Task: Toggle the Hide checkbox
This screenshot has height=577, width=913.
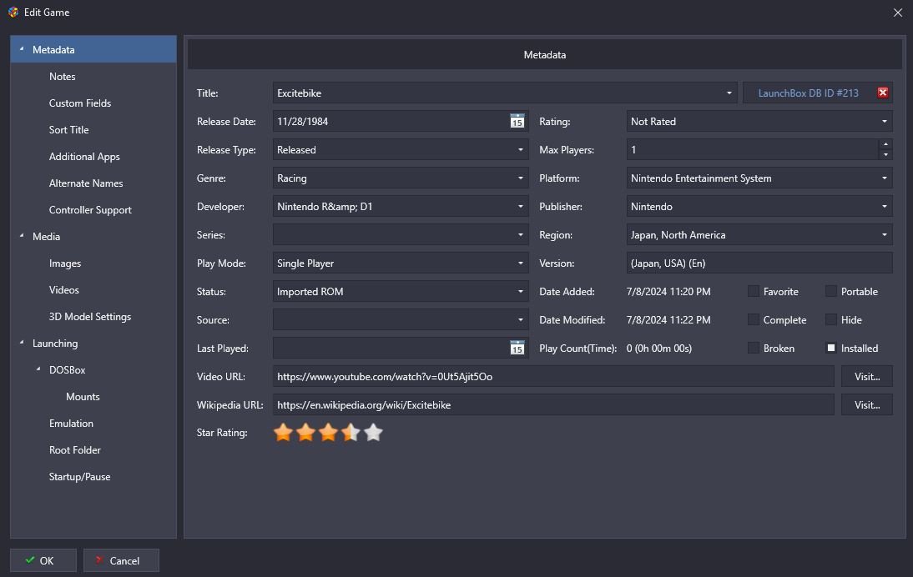Action: click(831, 319)
